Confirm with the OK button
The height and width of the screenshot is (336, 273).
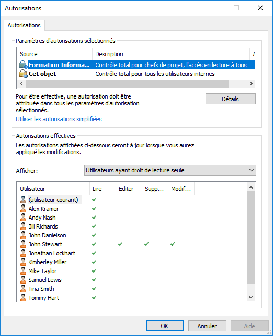pos(165,326)
